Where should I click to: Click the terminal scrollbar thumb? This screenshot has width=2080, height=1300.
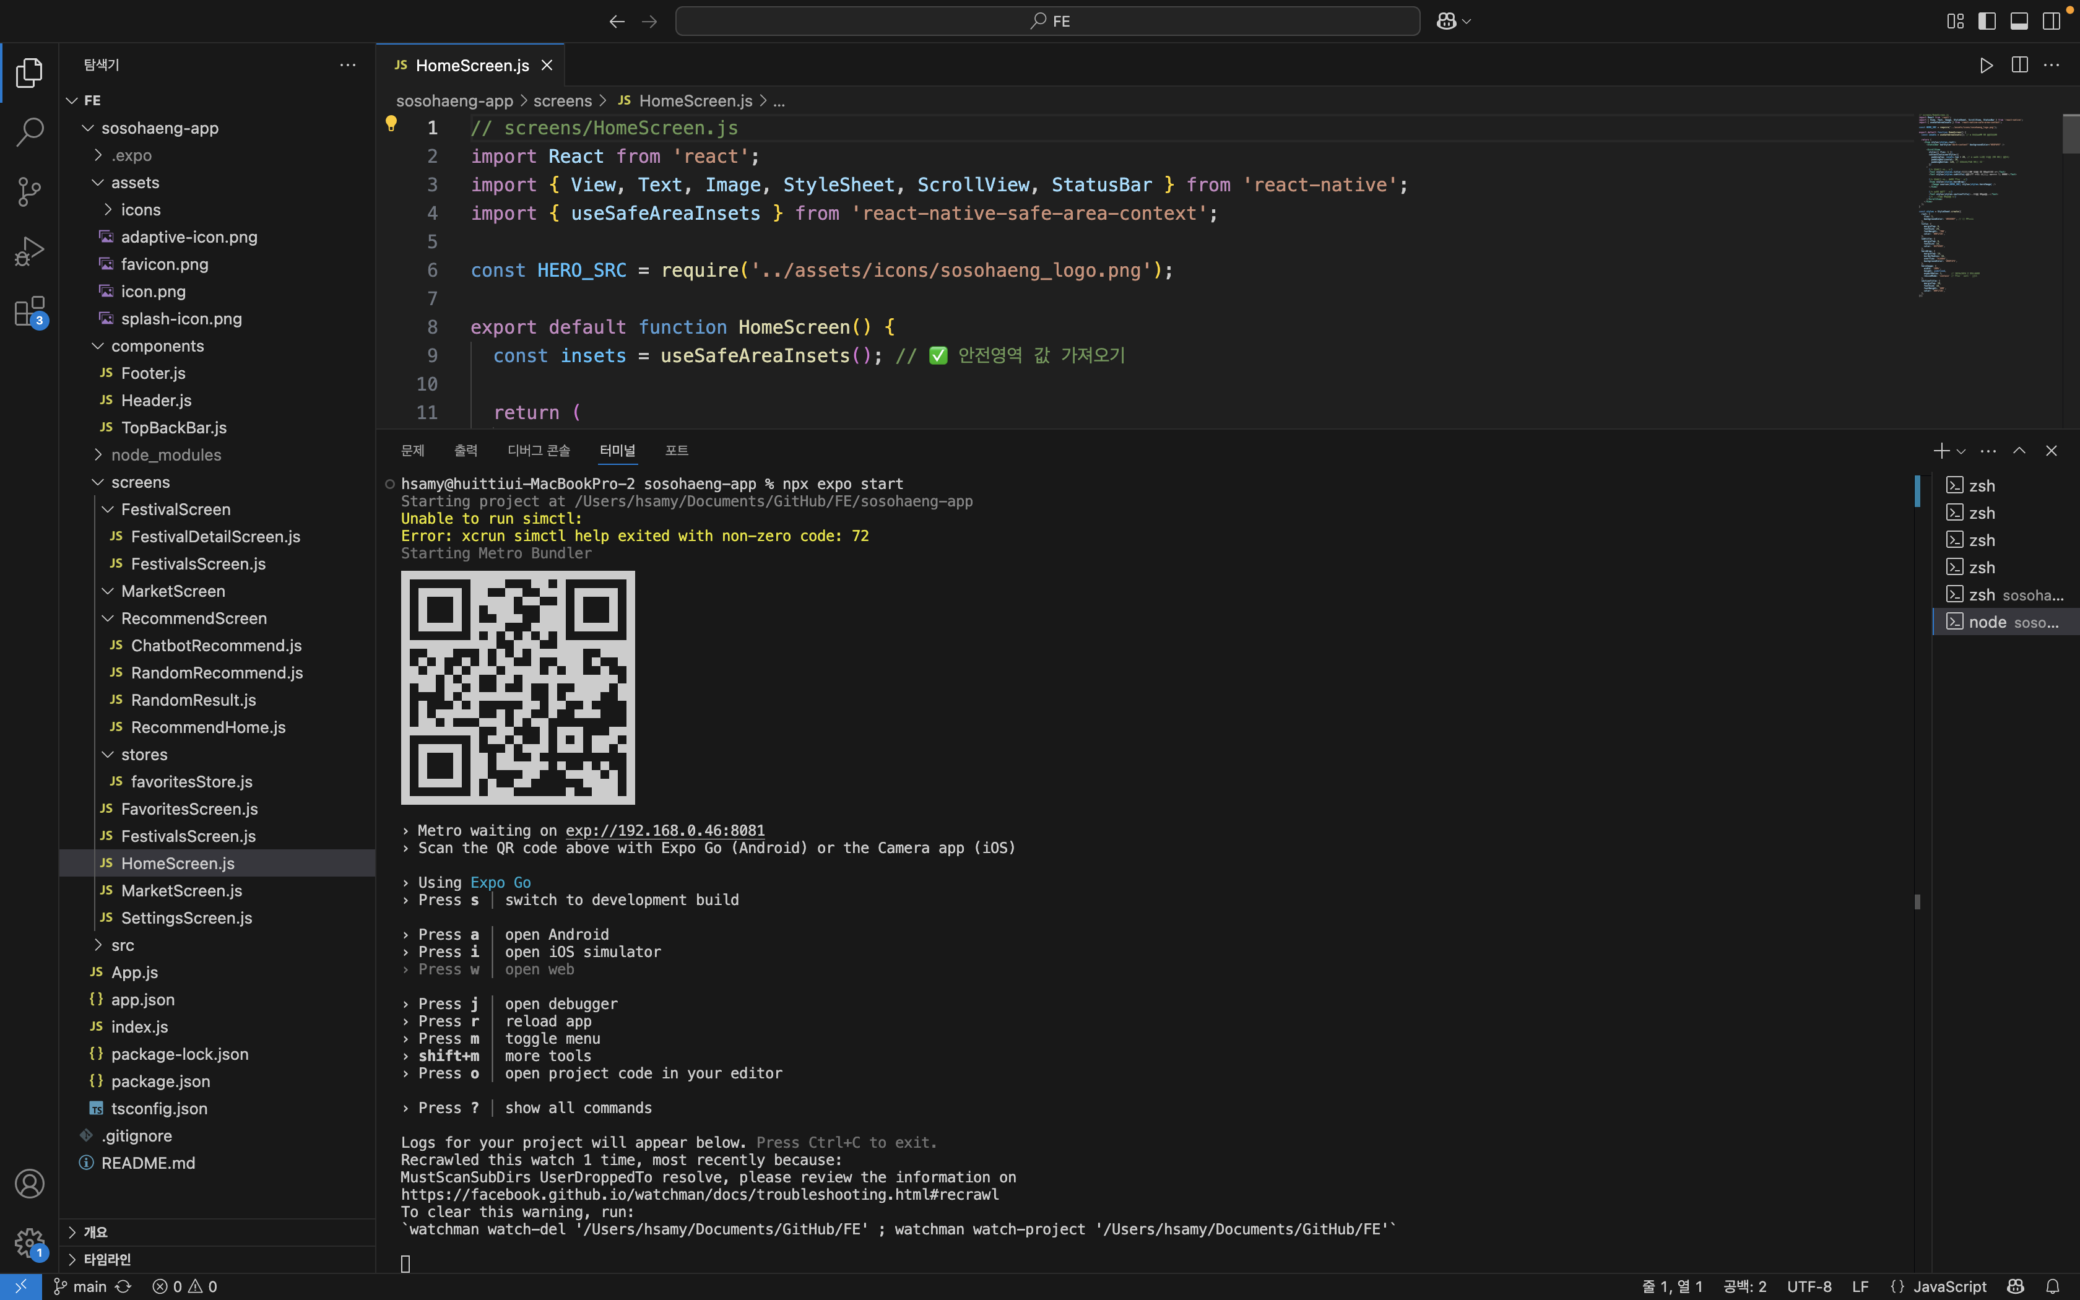pyautogui.click(x=1918, y=491)
